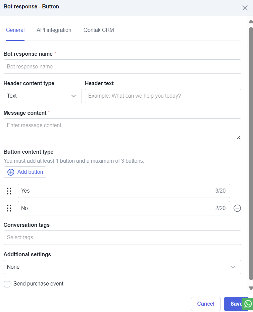This screenshot has height=312, width=253.
Task: Grab the drag handle beside No
Action: [x=9, y=208]
